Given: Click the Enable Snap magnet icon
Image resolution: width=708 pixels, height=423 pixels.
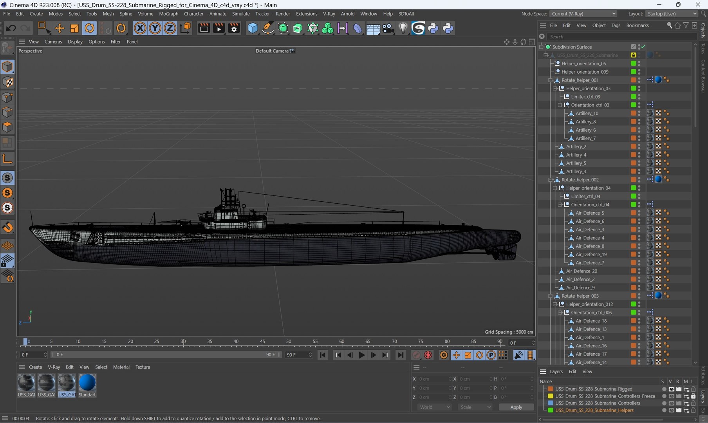Looking at the screenshot, I should click(7, 227).
